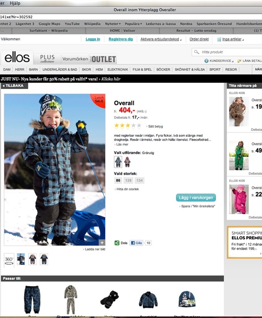Click the search magnifier icon
Screen dimensions: 262x318
(196, 52)
